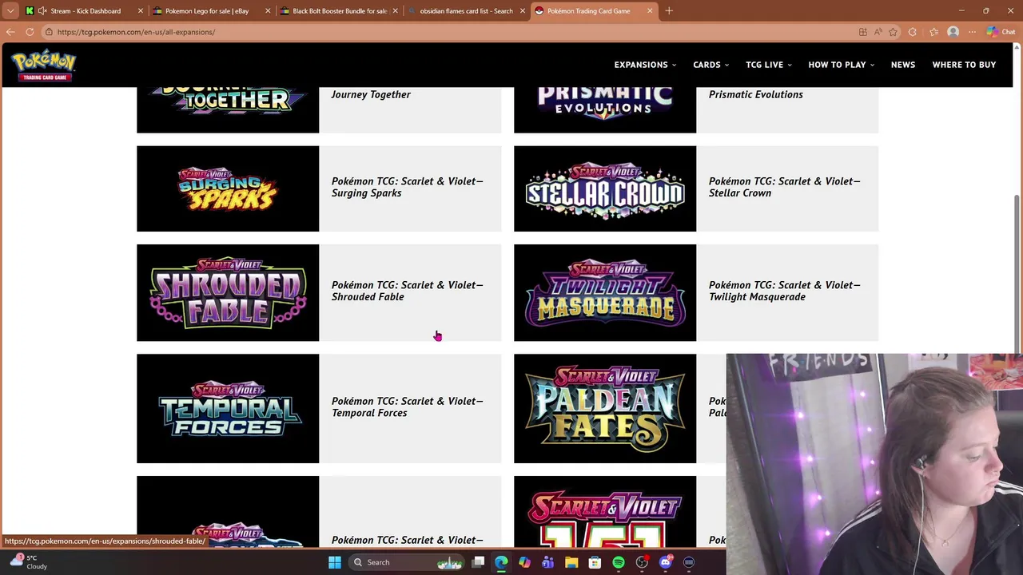Open browser extensions icon

coord(913,32)
